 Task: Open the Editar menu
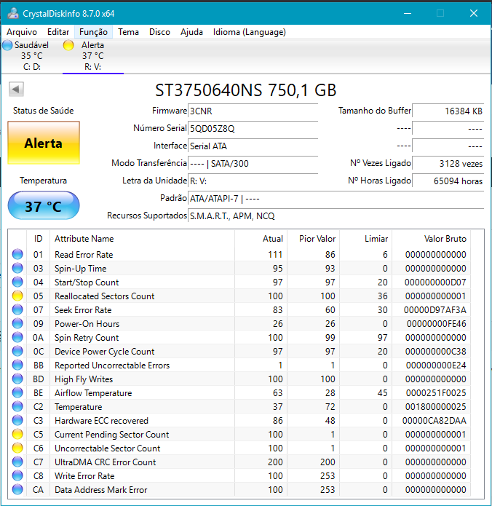pyautogui.click(x=58, y=32)
